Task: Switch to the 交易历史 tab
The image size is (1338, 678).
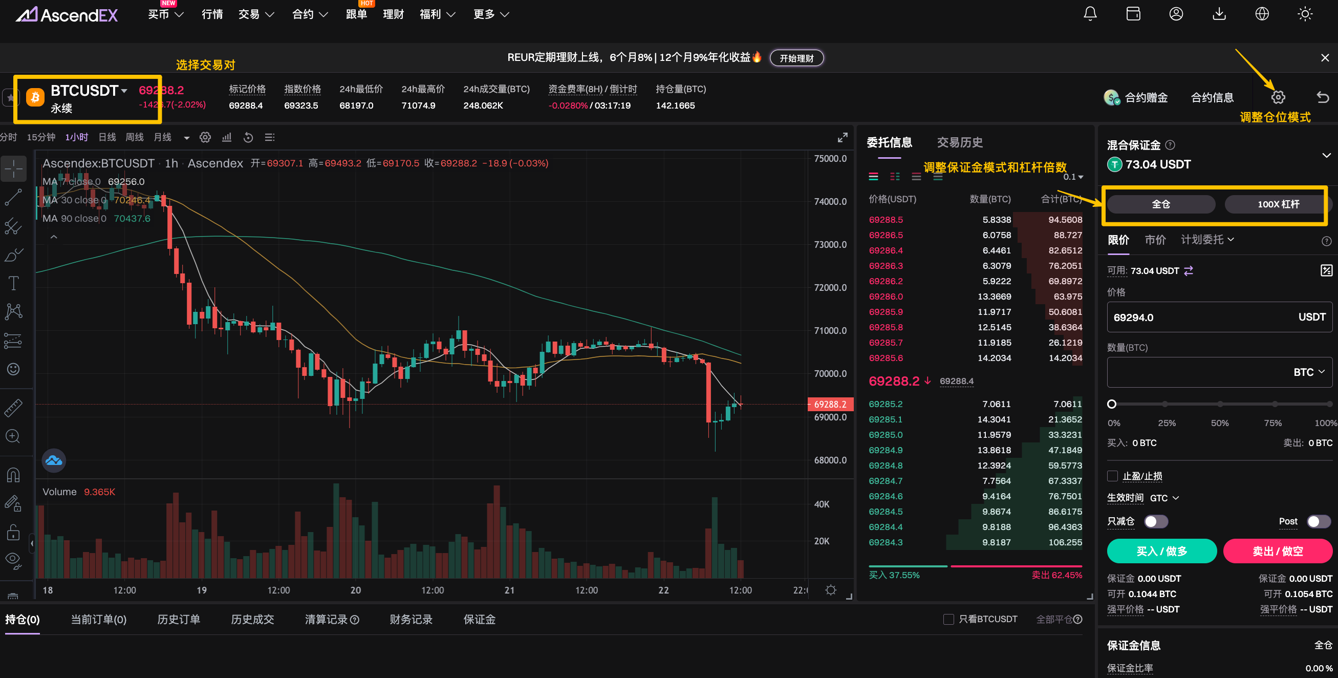Action: pyautogui.click(x=959, y=142)
